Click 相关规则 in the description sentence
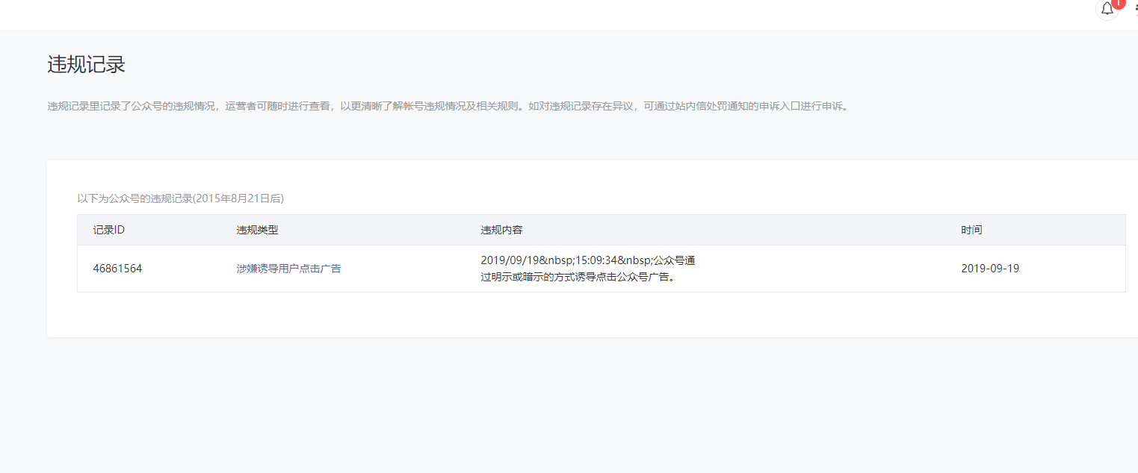 coord(496,106)
